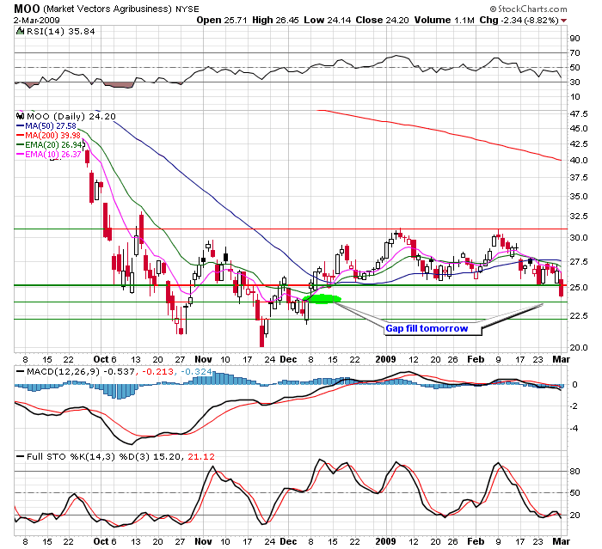Viewport: 602px width, 549px height.
Task: Click the 35.0 price axis label
Action: click(x=579, y=197)
